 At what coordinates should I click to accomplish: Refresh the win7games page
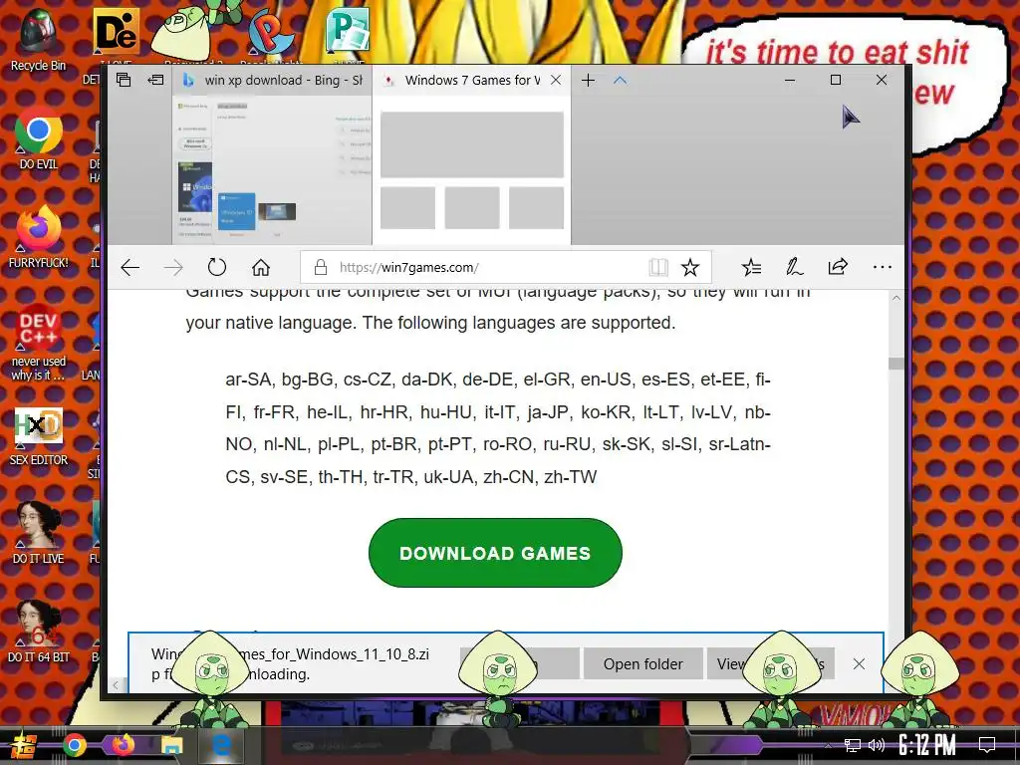point(216,267)
